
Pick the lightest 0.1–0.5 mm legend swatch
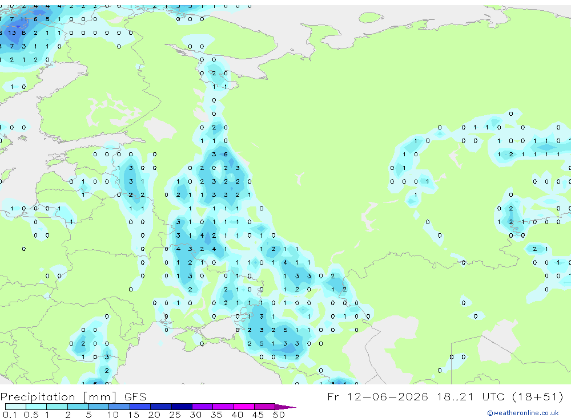[x=15, y=407]
